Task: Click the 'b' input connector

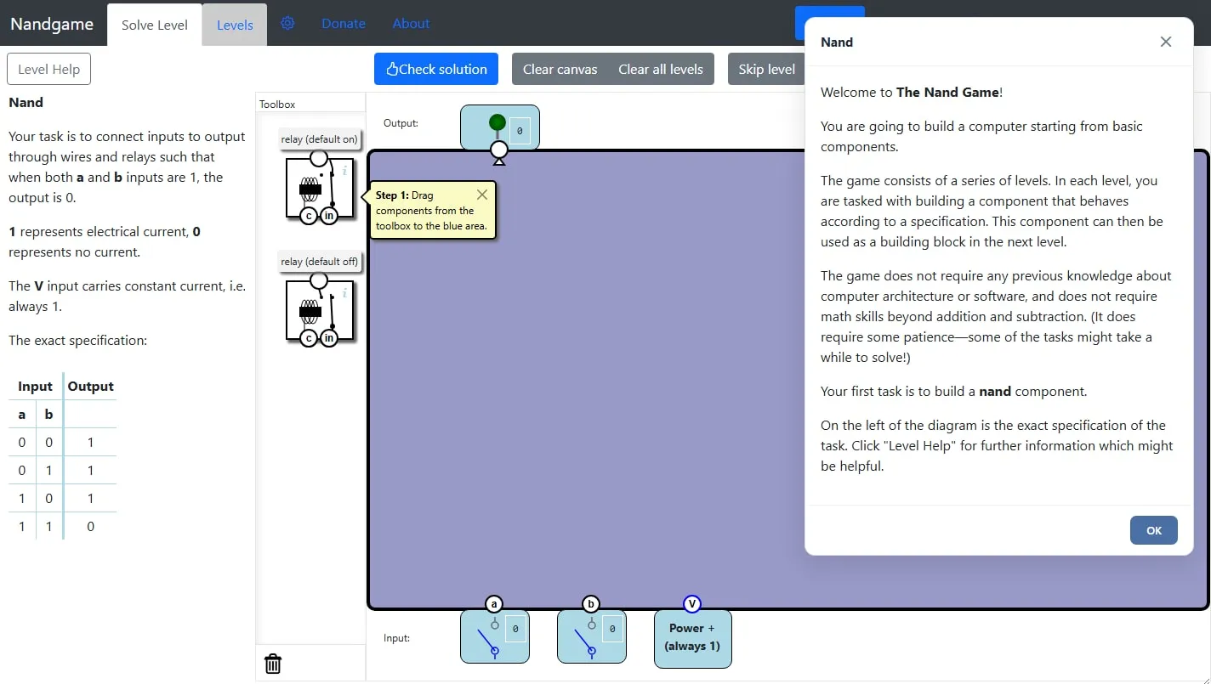Action: 591,604
